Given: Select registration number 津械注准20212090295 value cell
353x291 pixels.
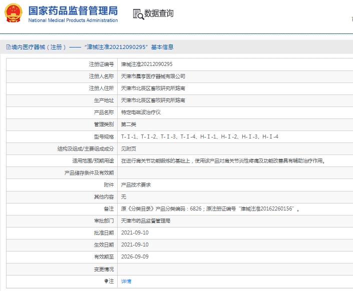Looking at the screenshot, I should coord(147,64).
